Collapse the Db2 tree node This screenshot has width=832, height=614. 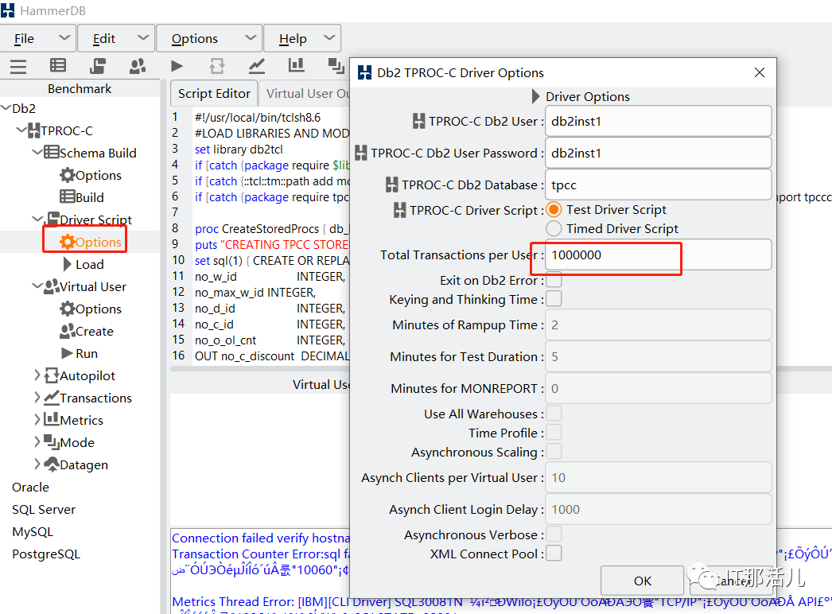(x=6, y=107)
